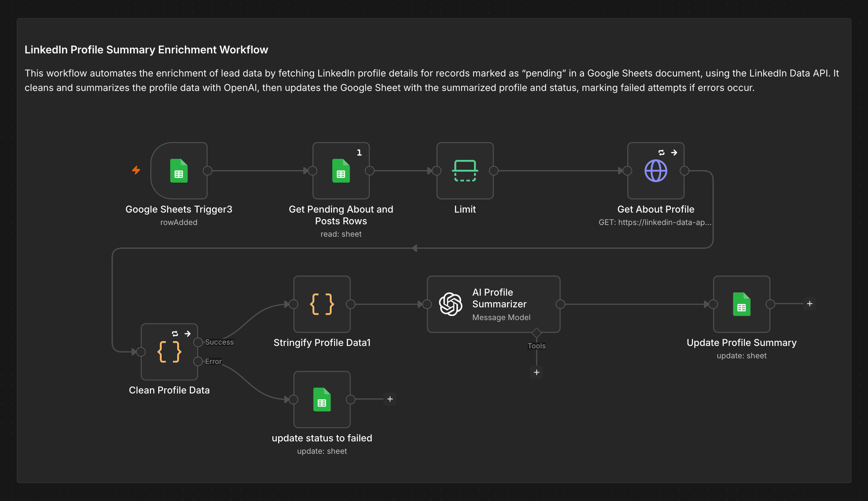Click the 'LinkedIn Profile Summary Enrichment Workflow' heading
The height and width of the screenshot is (501, 868).
point(146,50)
